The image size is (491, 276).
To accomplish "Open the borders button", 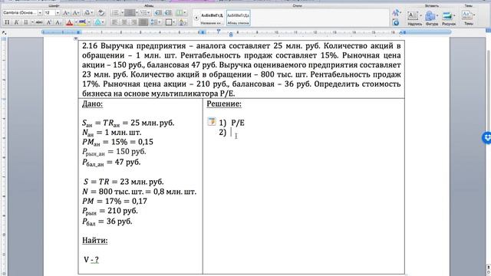I will point(170,22).
